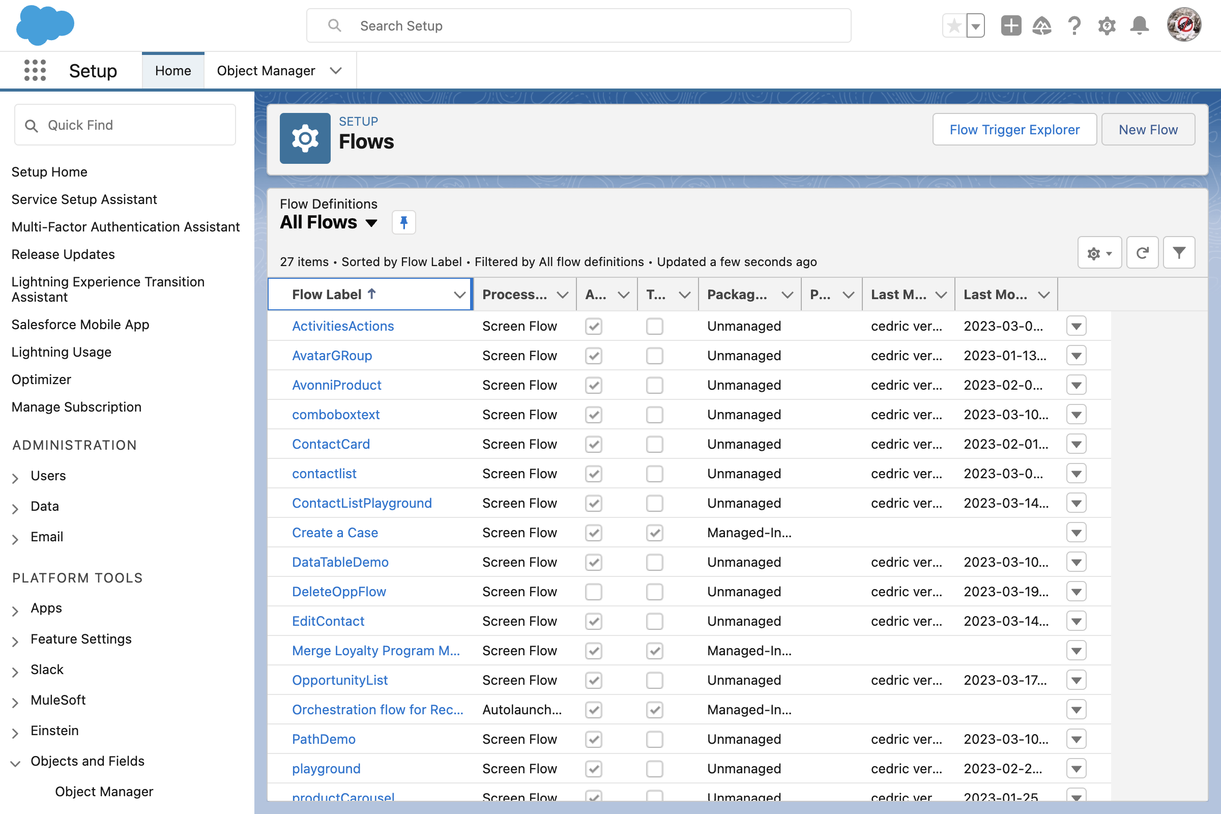
Task: Click the Quick Find field
Action: point(125,125)
